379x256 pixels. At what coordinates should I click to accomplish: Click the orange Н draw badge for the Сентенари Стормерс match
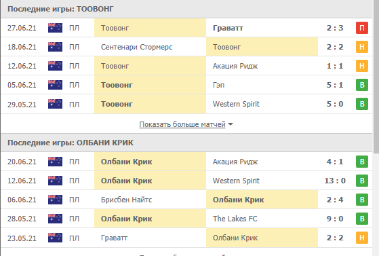(x=362, y=47)
